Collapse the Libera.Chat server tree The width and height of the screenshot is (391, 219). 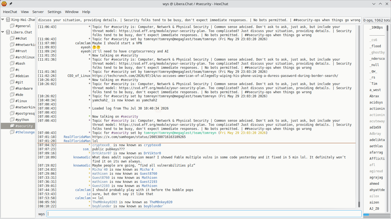(3, 32)
